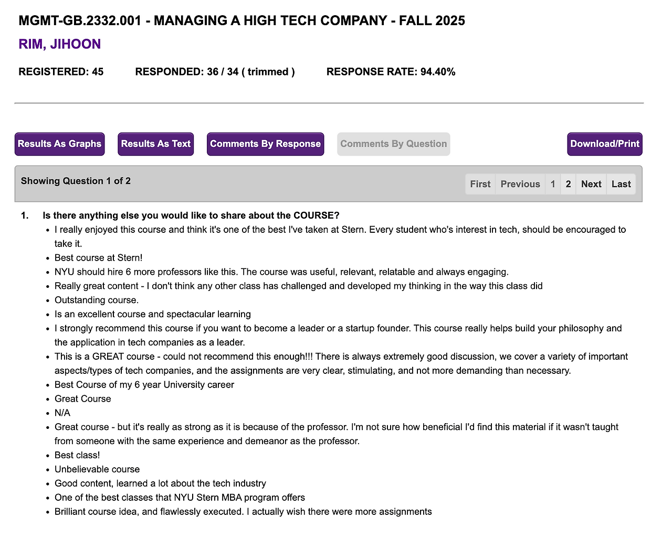Image resolution: width=672 pixels, height=539 pixels.
Task: Jump to the Last question page
Action: (621, 184)
